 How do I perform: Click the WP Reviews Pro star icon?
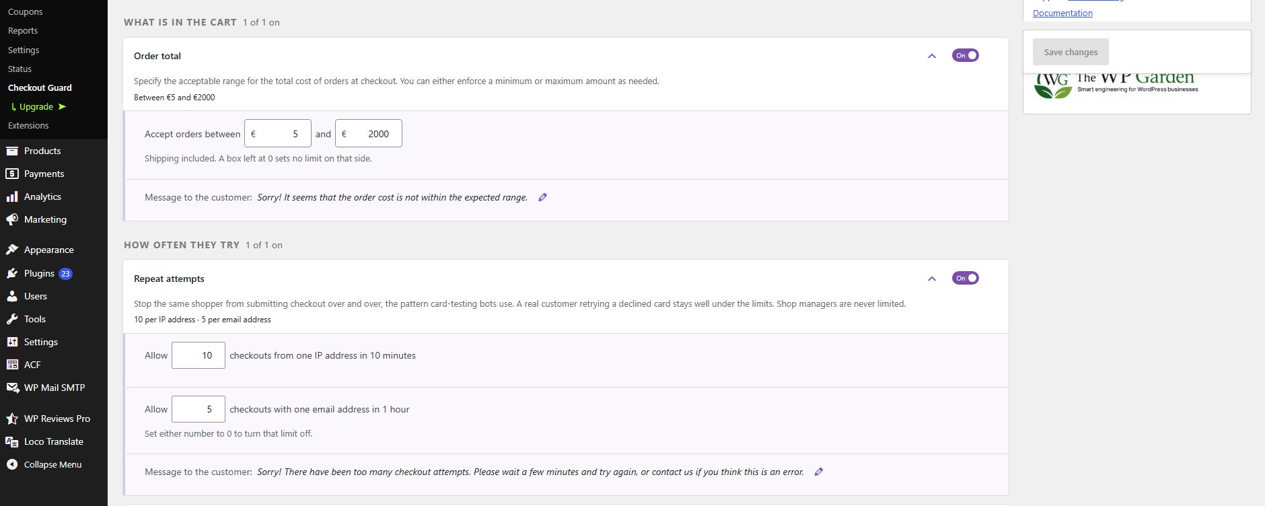coord(12,419)
